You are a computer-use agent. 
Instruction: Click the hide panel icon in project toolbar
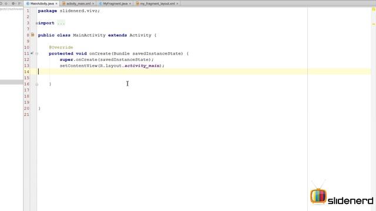pyautogui.click(x=19, y=4)
